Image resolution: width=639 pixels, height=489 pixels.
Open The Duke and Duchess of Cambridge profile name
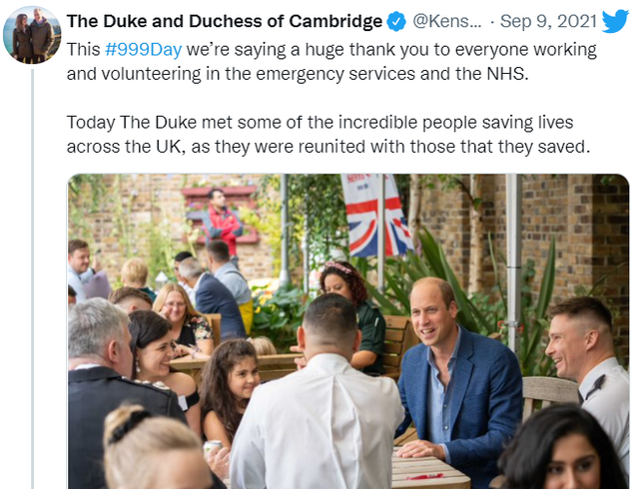[x=225, y=22]
